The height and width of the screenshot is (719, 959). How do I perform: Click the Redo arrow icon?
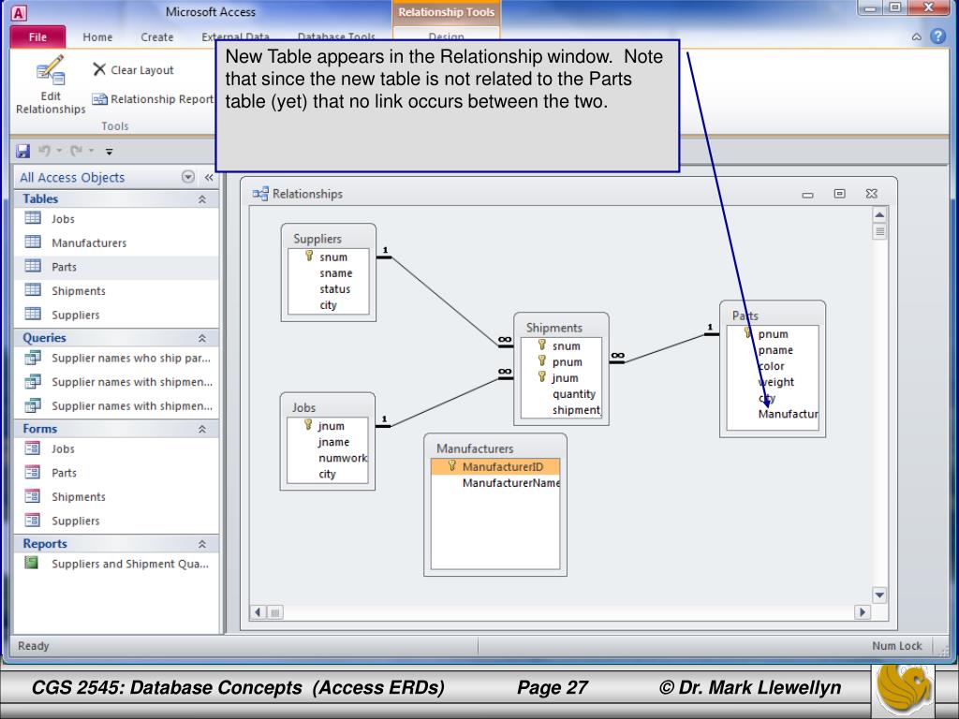[x=76, y=151]
